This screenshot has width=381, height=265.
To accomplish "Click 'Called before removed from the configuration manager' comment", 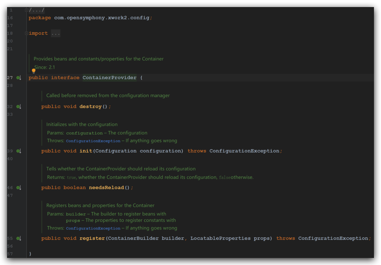I will (x=108, y=95).
